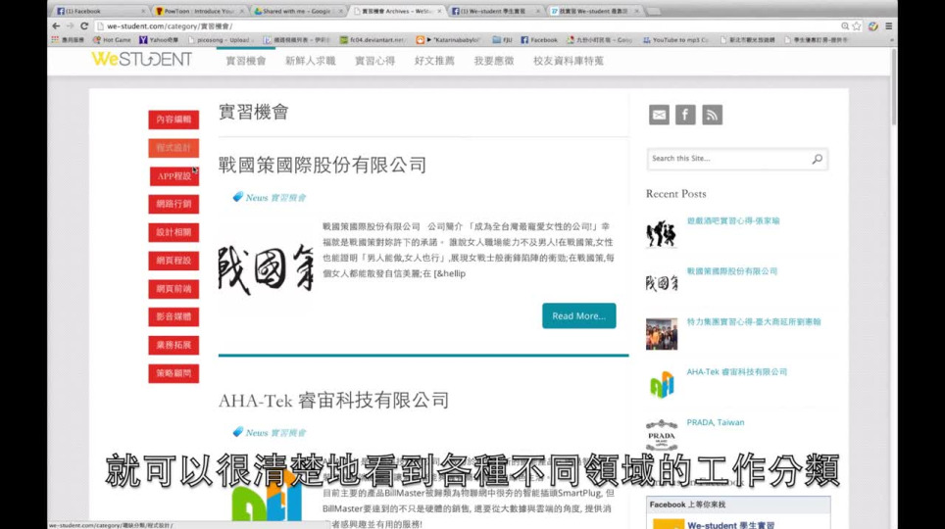
Task: Choose the 網路行銷 red category button
Action: click(174, 204)
